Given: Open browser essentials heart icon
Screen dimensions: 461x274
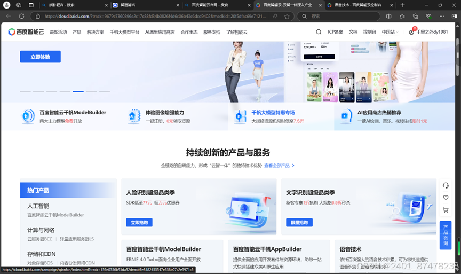Looking at the screenshot, I should click(428, 16).
